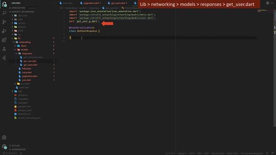Open the Explorer view in activity bar
276x155 pixels.
(4, 4)
